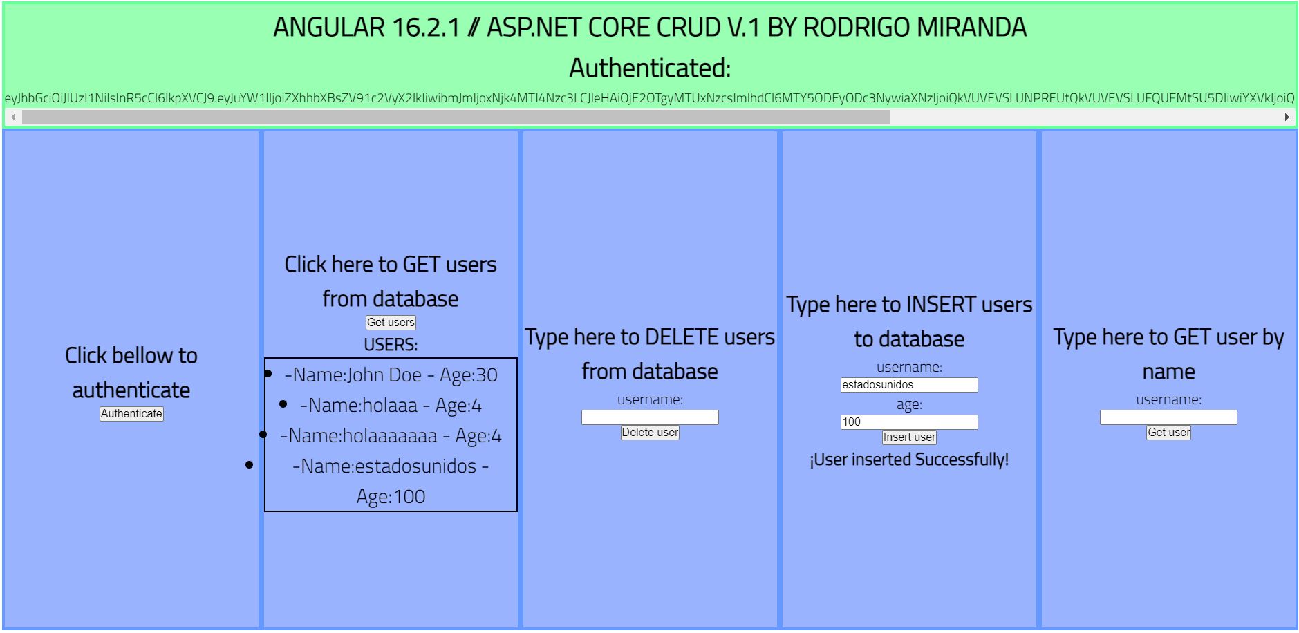This screenshot has height=633, width=1299.
Task: Select the estadosunidos - Age:100 list entry
Action: (x=391, y=482)
